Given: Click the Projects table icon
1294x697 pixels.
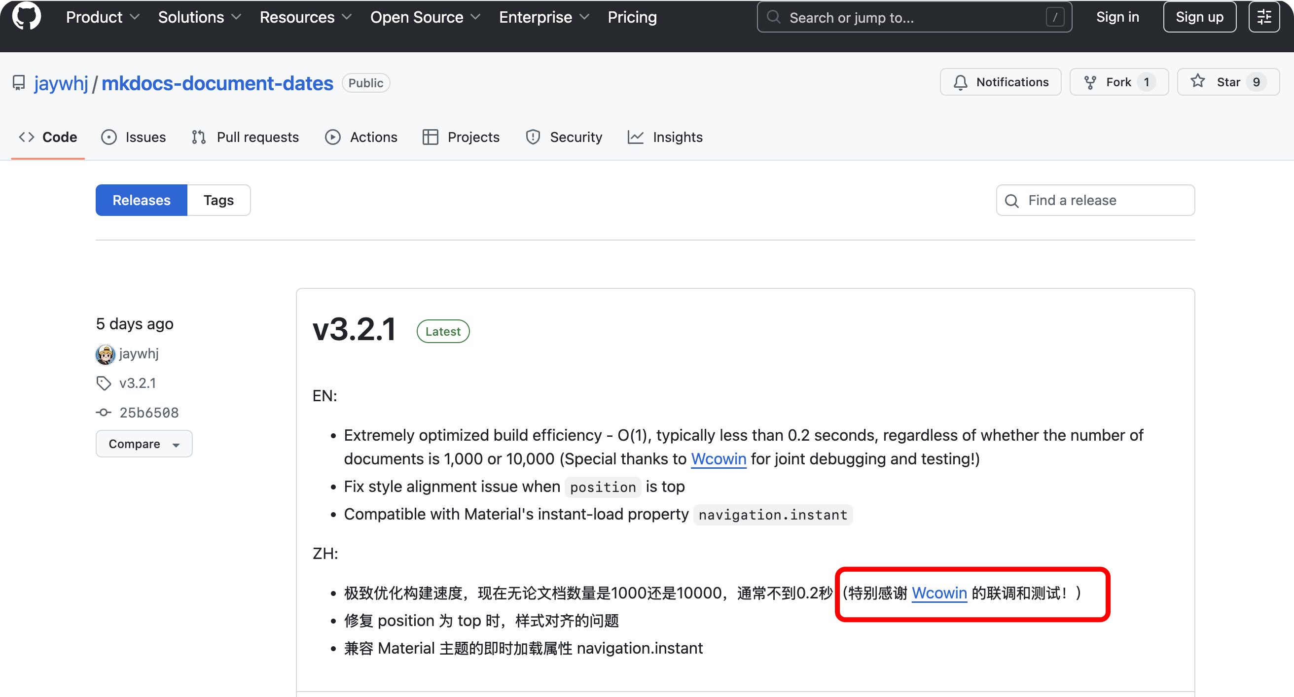Looking at the screenshot, I should 430,137.
